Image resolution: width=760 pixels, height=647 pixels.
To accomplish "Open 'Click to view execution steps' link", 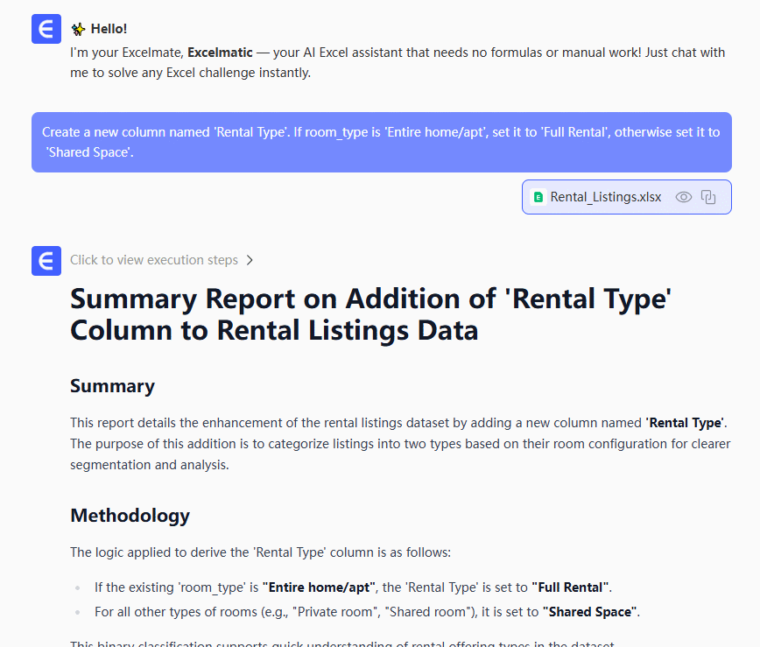I will (154, 260).
